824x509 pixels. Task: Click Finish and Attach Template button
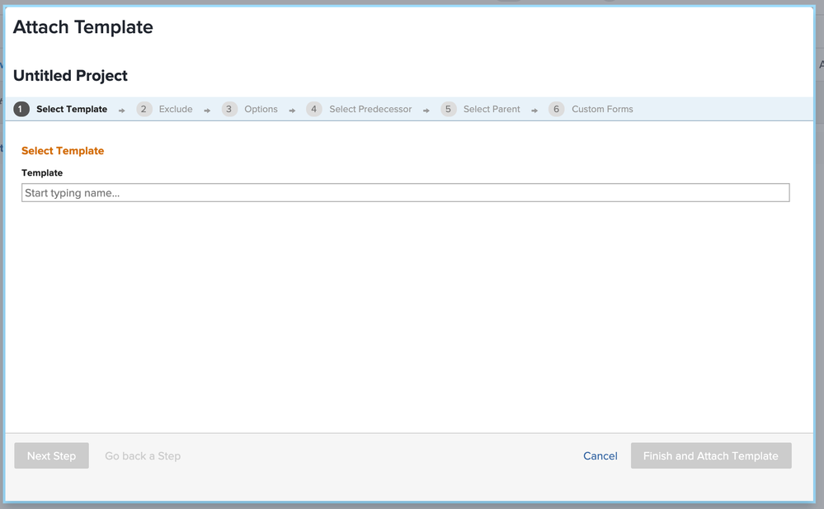[x=710, y=455]
